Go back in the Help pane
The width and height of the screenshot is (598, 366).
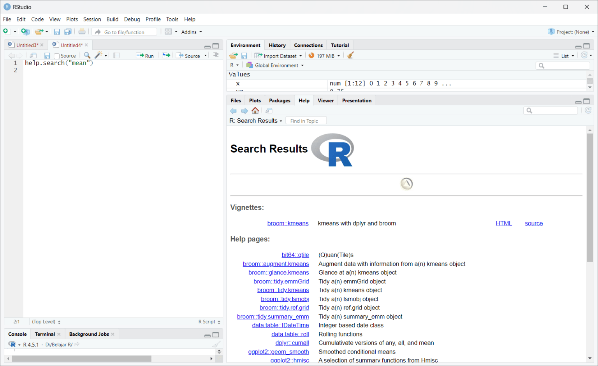(234, 111)
